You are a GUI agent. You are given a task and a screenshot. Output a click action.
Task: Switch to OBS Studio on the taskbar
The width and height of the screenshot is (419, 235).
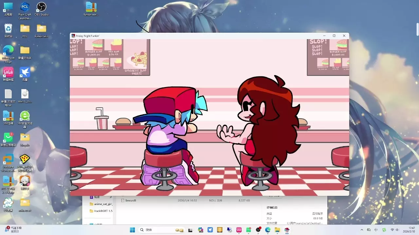coord(258,230)
